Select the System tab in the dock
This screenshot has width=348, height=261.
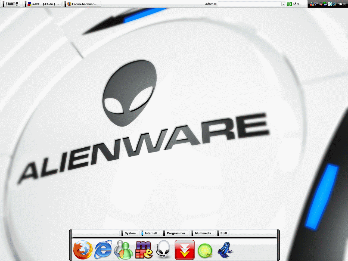click(x=129, y=233)
